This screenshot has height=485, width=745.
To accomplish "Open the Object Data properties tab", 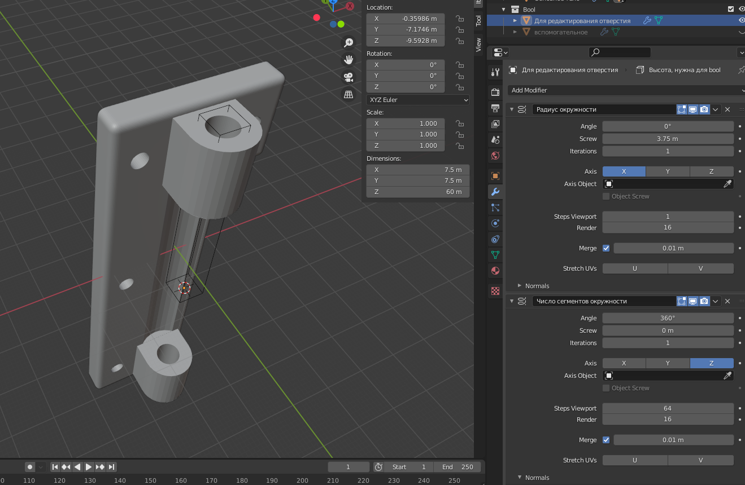I will (x=495, y=255).
